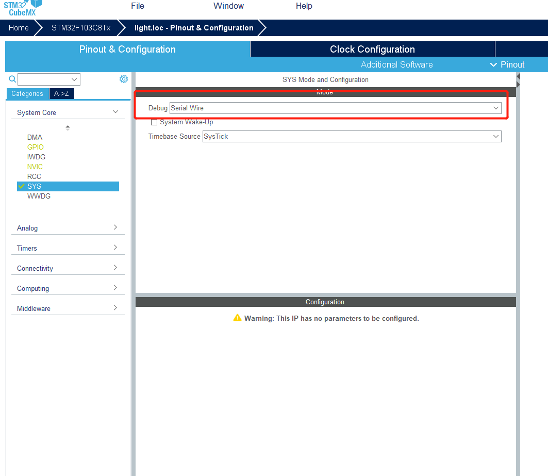Select SYS in System Core list

[68, 186]
